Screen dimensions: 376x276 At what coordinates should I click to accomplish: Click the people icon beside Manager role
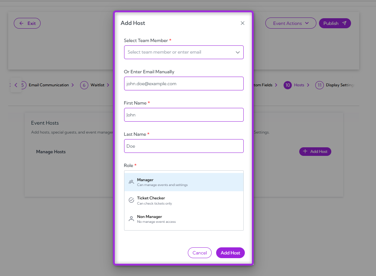coord(131,182)
